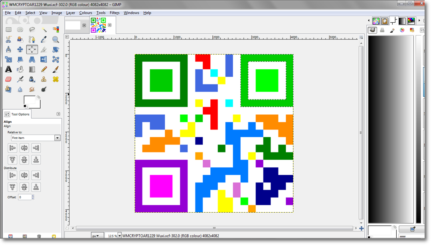This screenshot has width=431, height=245.
Task: Open the File menu
Action: pyautogui.click(x=8, y=13)
